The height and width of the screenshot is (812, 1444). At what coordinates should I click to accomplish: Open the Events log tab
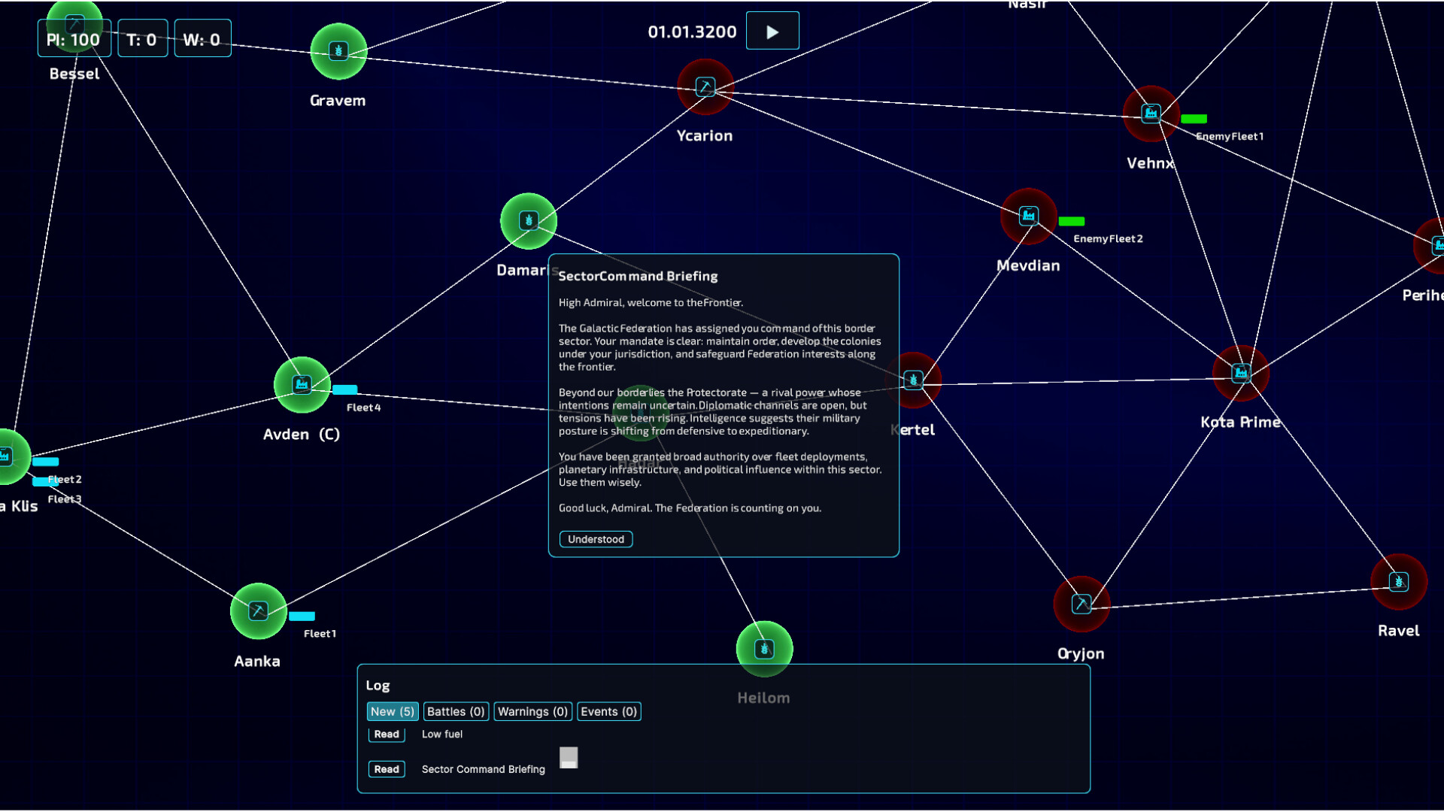(608, 711)
